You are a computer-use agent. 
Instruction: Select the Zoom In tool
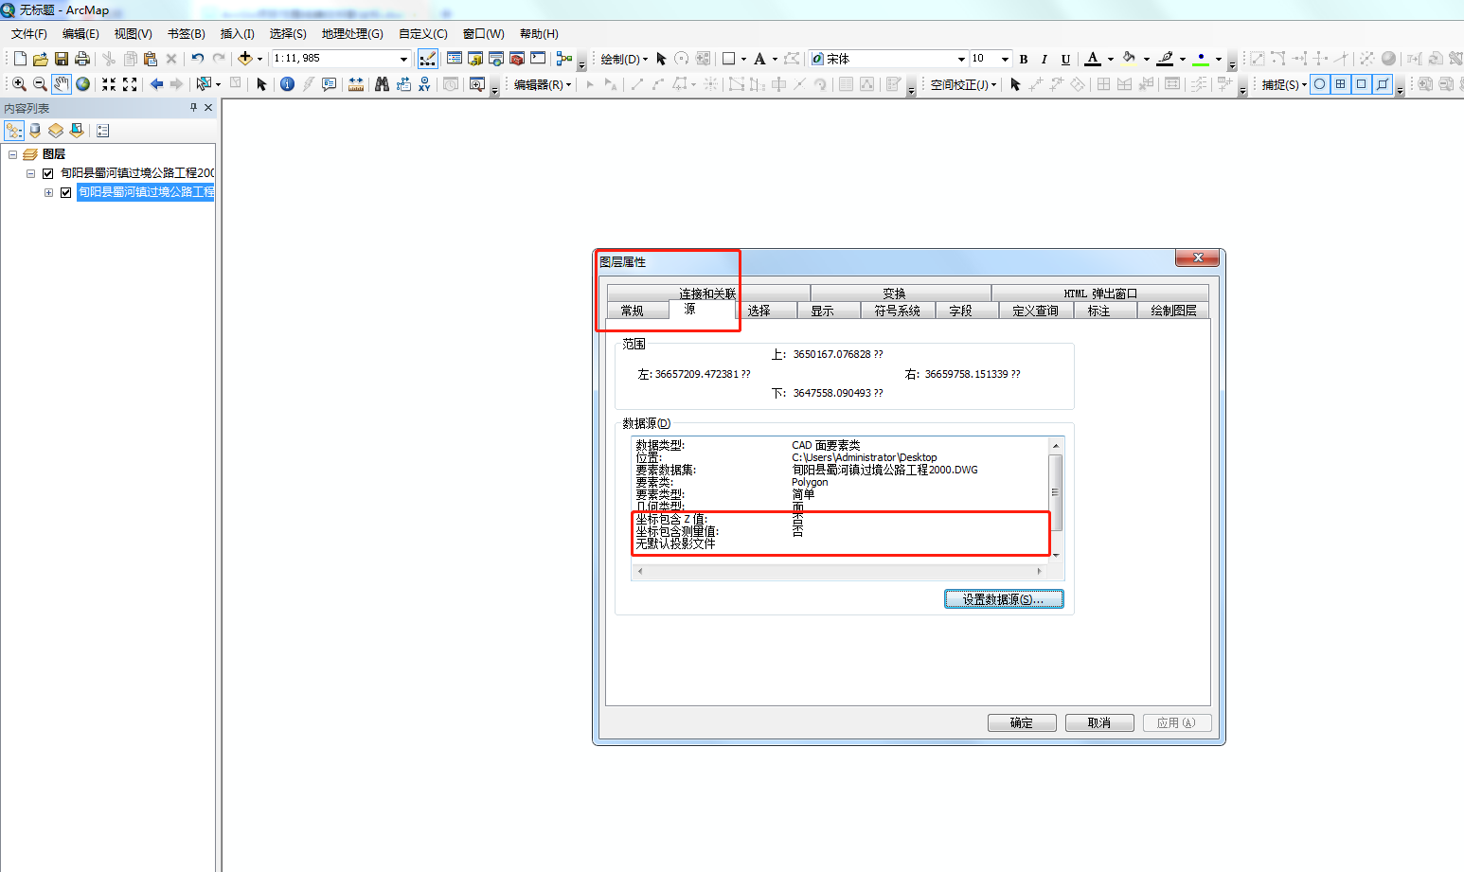(19, 84)
